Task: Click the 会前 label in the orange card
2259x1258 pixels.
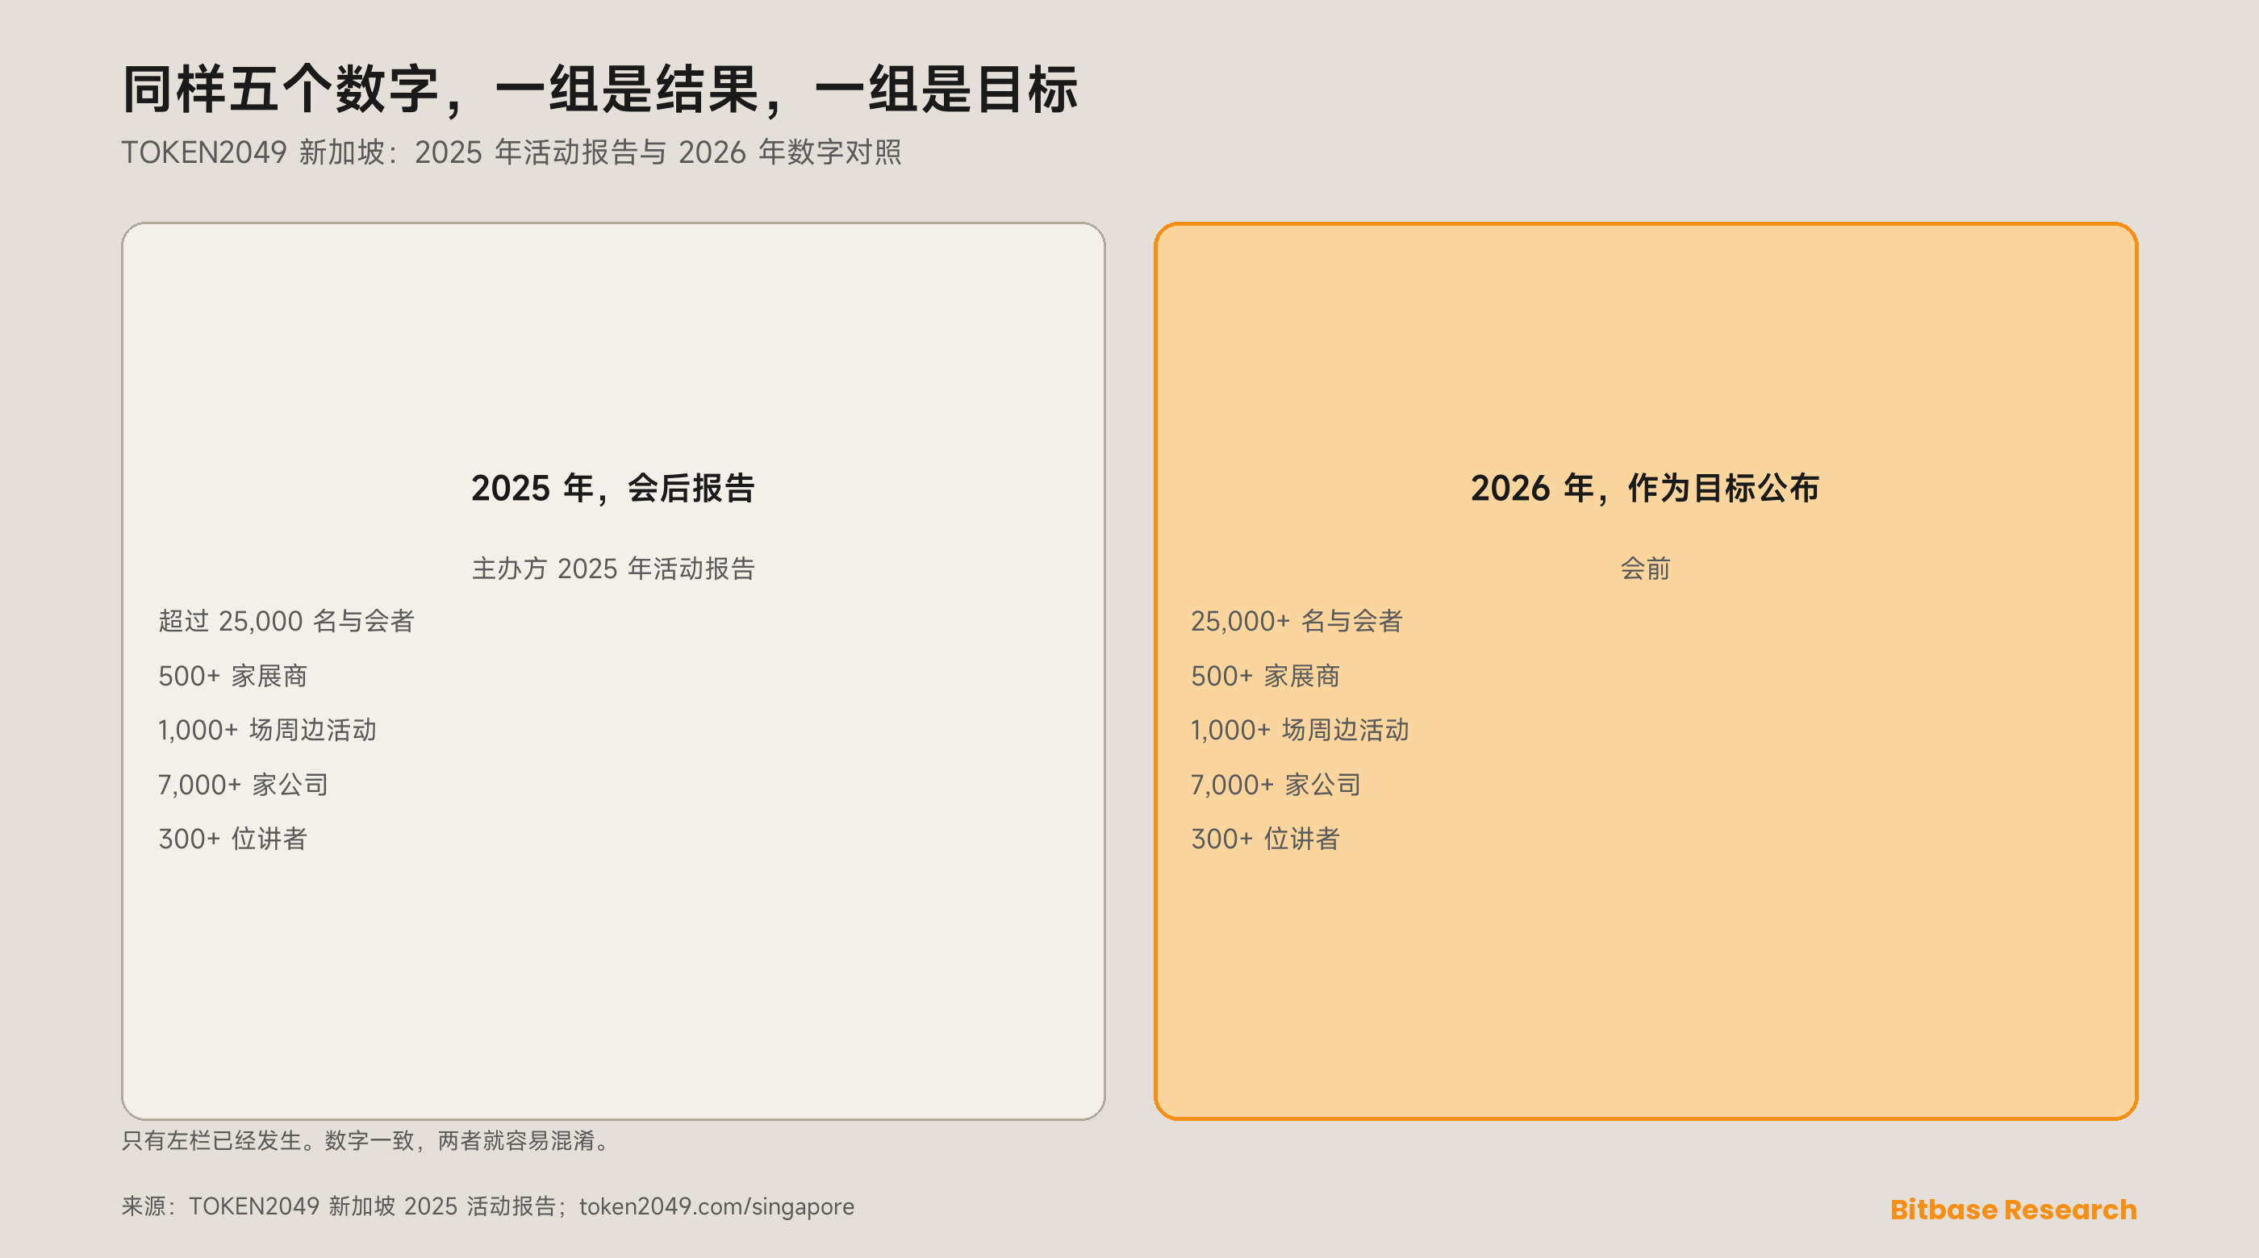Action: [1645, 569]
